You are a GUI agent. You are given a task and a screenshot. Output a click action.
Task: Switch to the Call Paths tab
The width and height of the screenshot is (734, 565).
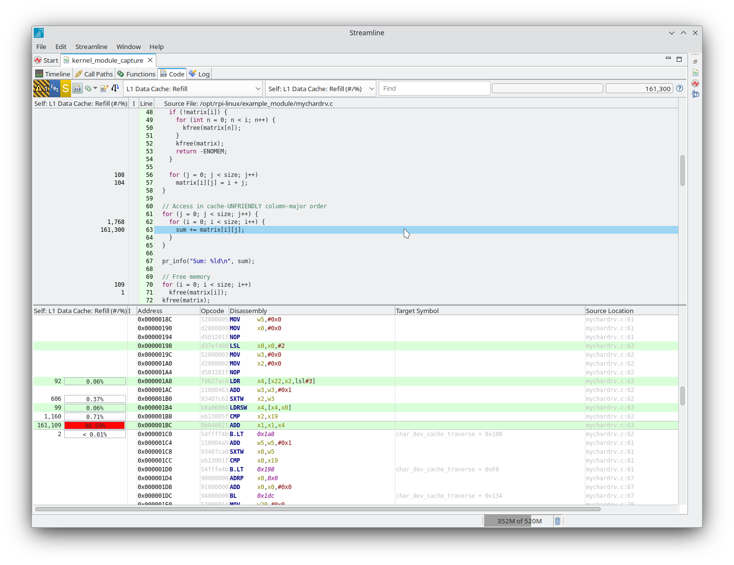pyautogui.click(x=94, y=74)
